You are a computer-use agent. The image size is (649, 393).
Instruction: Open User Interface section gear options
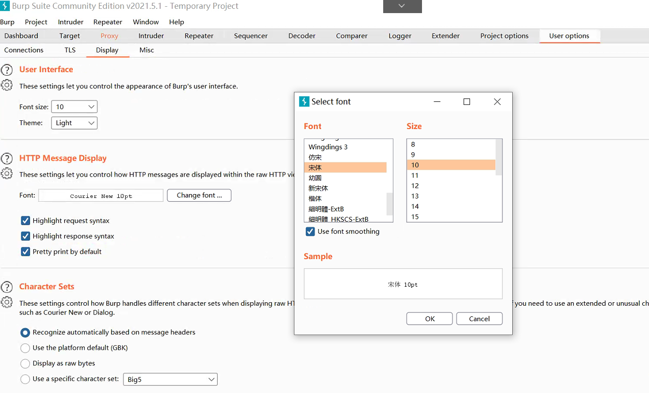[x=7, y=85]
